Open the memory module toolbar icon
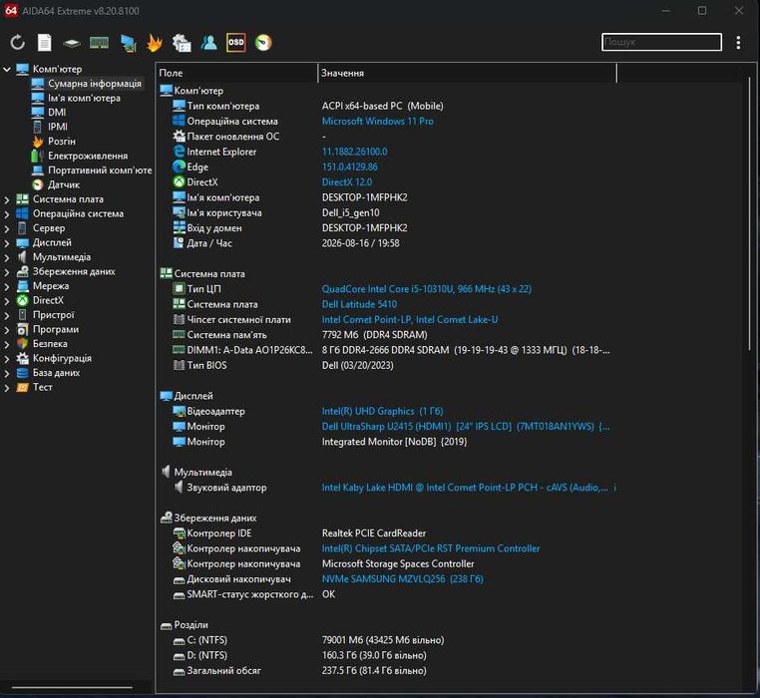 100,43
